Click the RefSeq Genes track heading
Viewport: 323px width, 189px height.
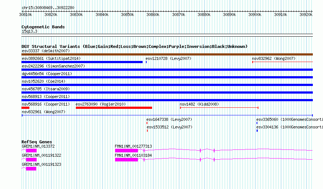click(x=37, y=142)
